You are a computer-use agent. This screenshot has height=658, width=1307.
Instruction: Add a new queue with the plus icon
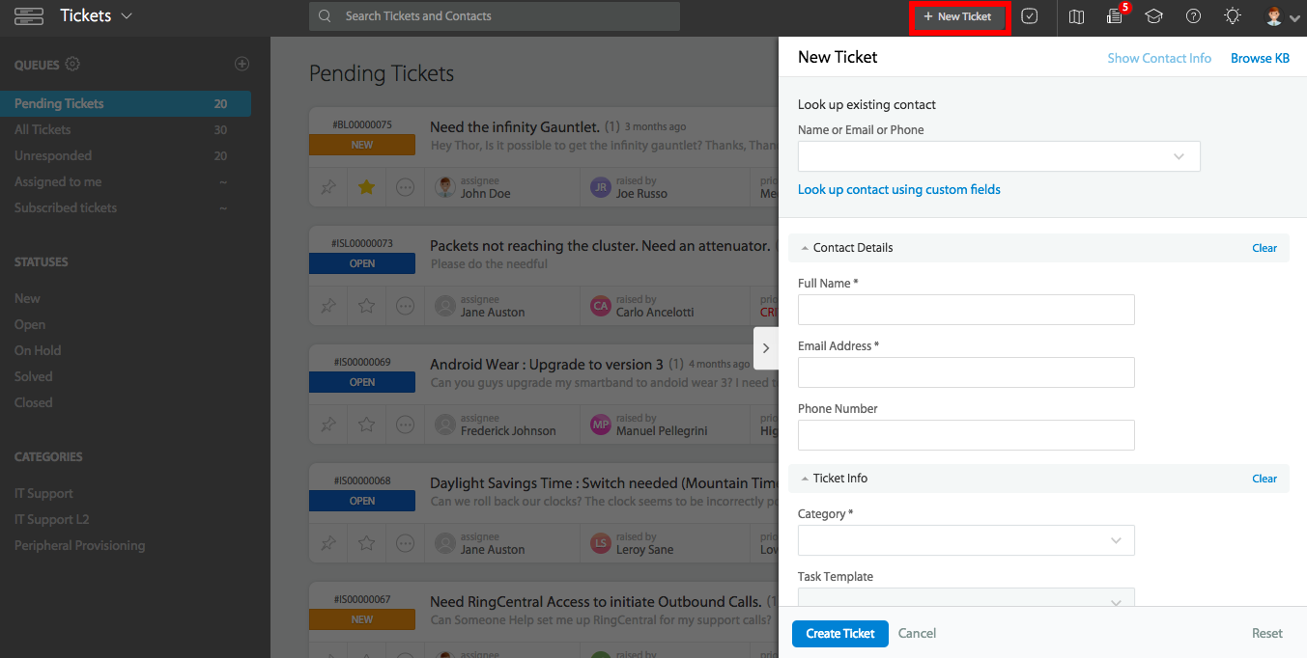tap(242, 65)
